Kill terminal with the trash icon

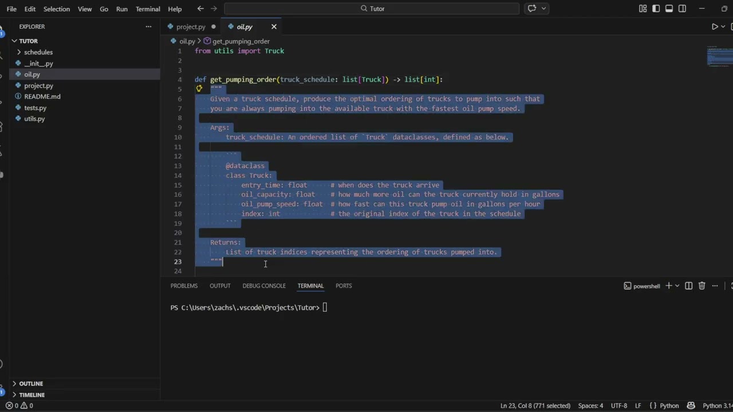click(x=702, y=286)
